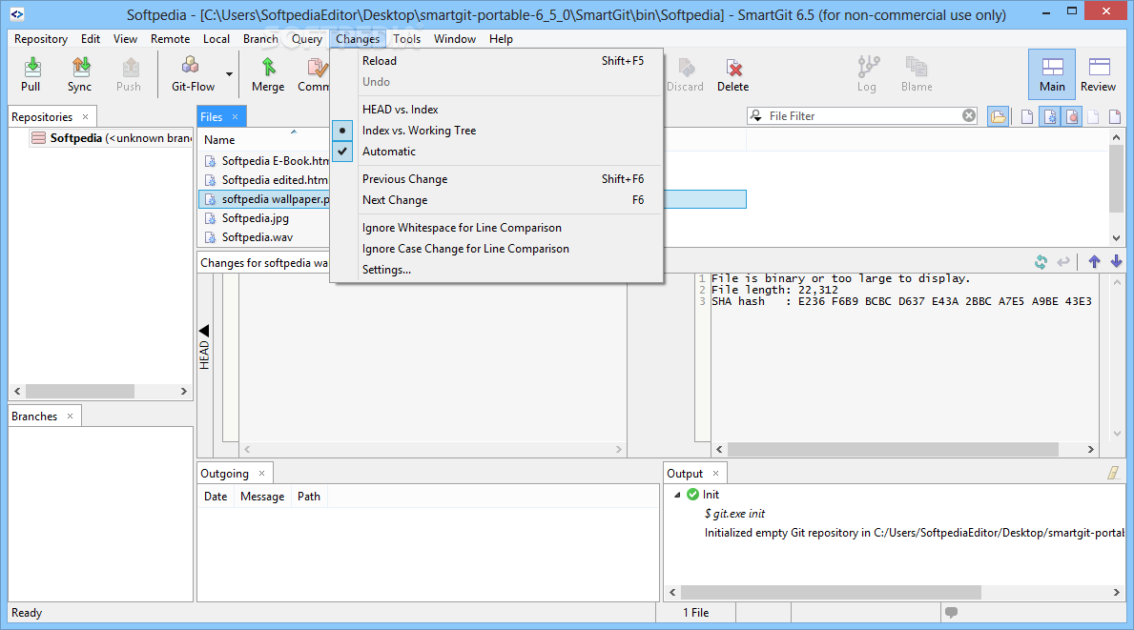
Task: Toggle the last file filter icon on the right
Action: click(1115, 116)
